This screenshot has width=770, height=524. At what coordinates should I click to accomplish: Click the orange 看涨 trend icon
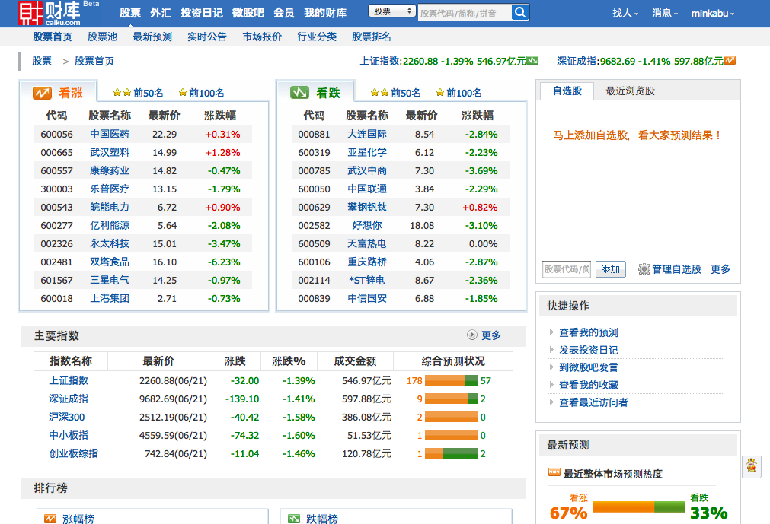(x=43, y=93)
